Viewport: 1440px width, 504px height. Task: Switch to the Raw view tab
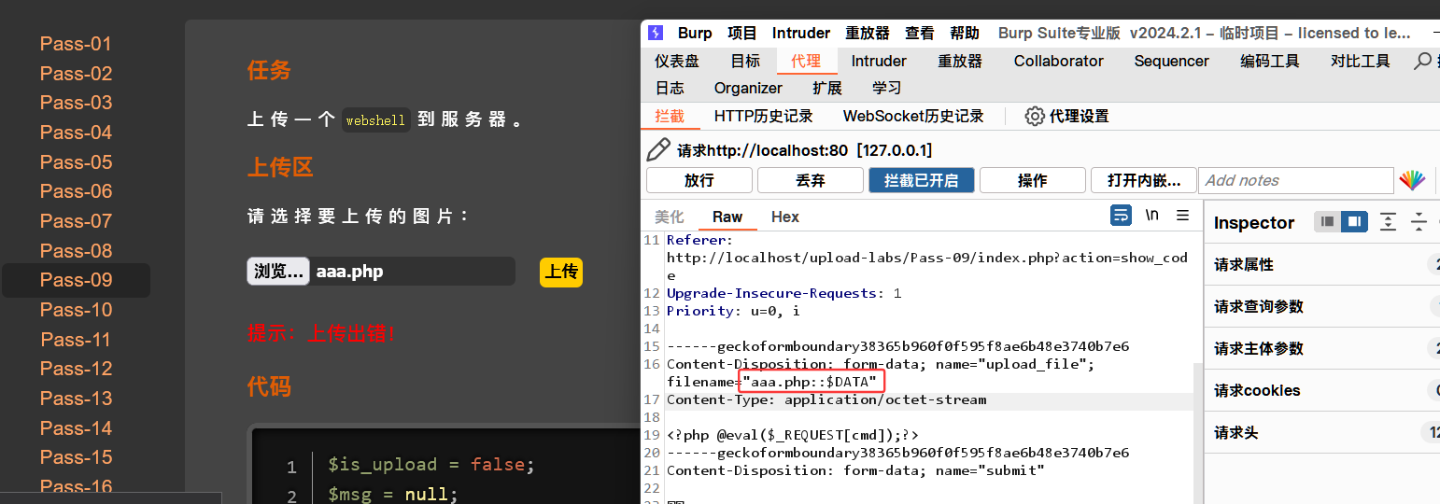[x=727, y=217]
